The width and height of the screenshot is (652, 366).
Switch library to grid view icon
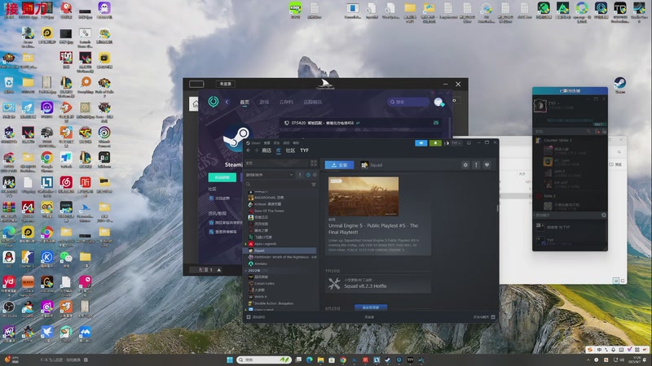[314, 163]
